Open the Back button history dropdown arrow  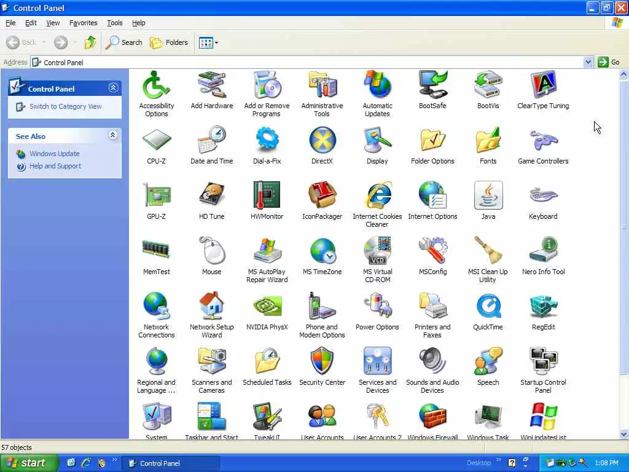coord(44,42)
